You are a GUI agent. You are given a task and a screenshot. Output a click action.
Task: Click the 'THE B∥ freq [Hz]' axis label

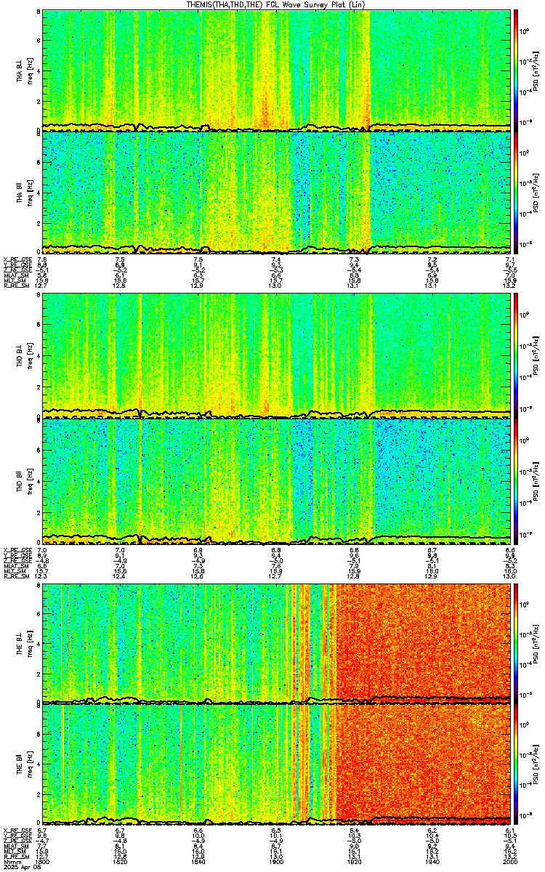click(x=23, y=764)
